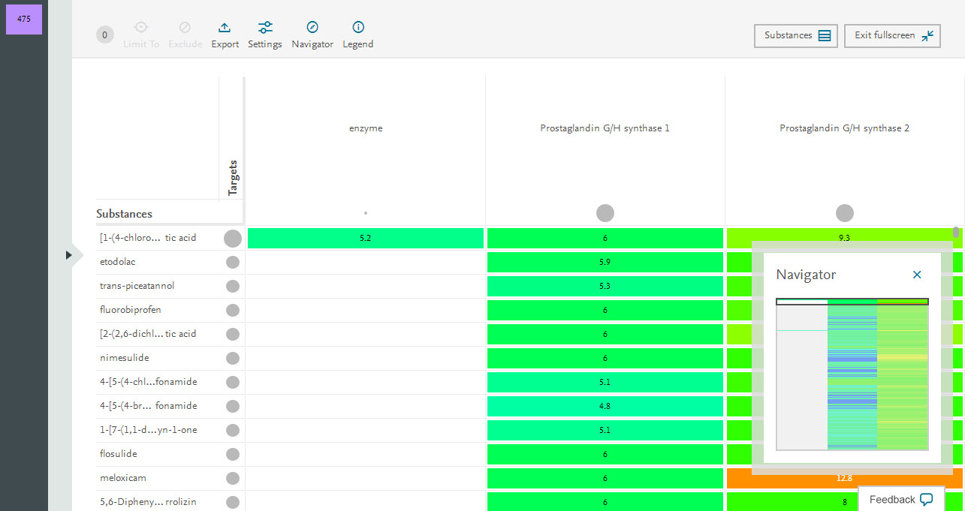Open the heatmap Settings
Viewport: 965px width, 511px height.
click(x=265, y=29)
